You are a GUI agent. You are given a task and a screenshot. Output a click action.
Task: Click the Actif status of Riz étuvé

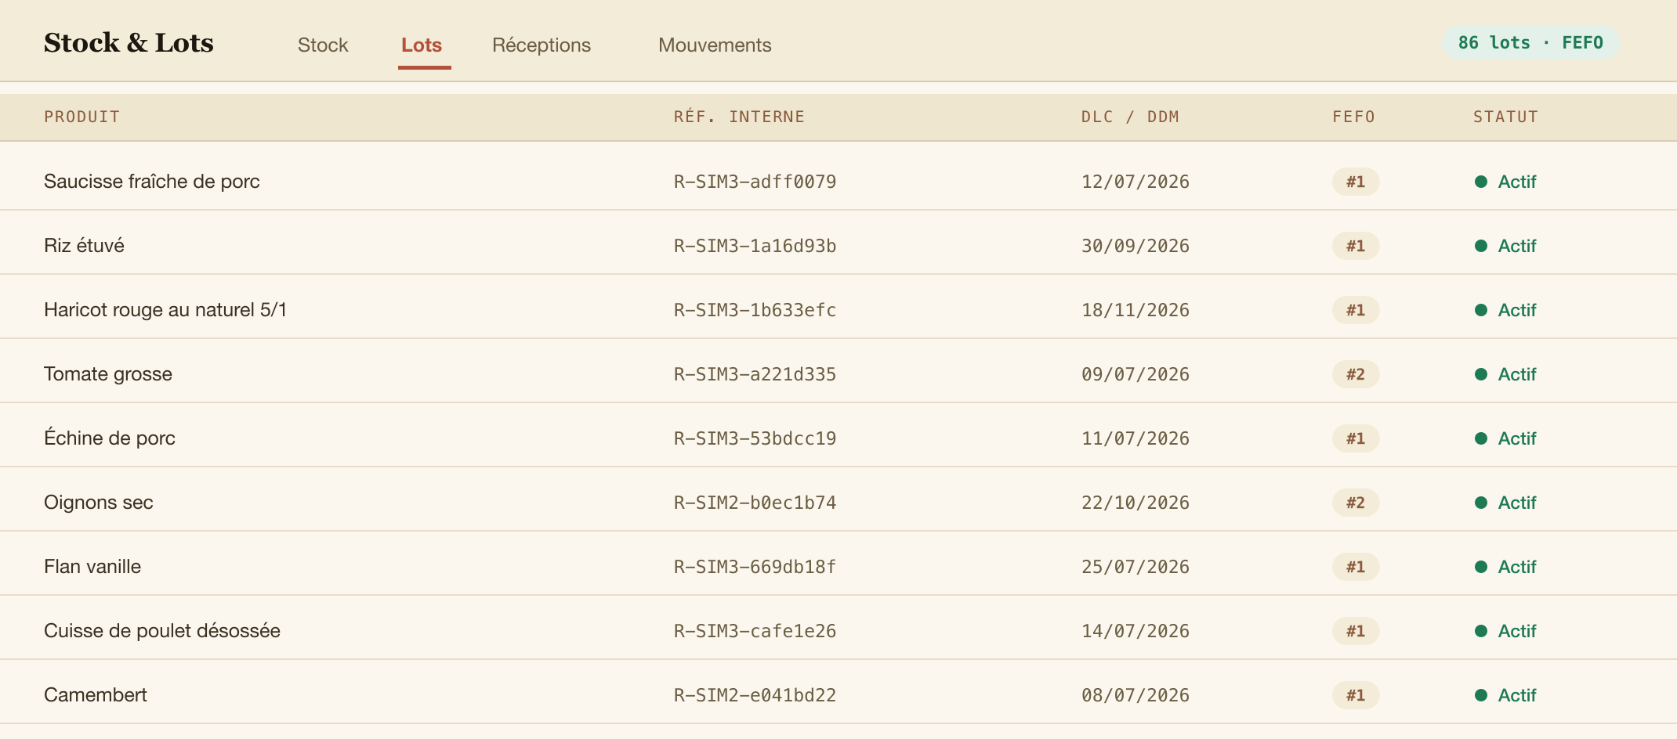1505,246
